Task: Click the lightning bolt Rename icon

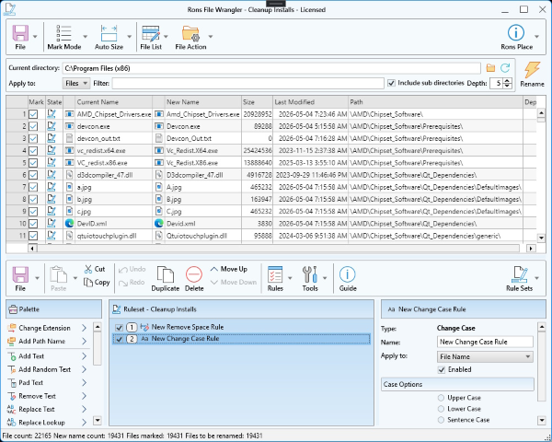Action: pos(532,70)
